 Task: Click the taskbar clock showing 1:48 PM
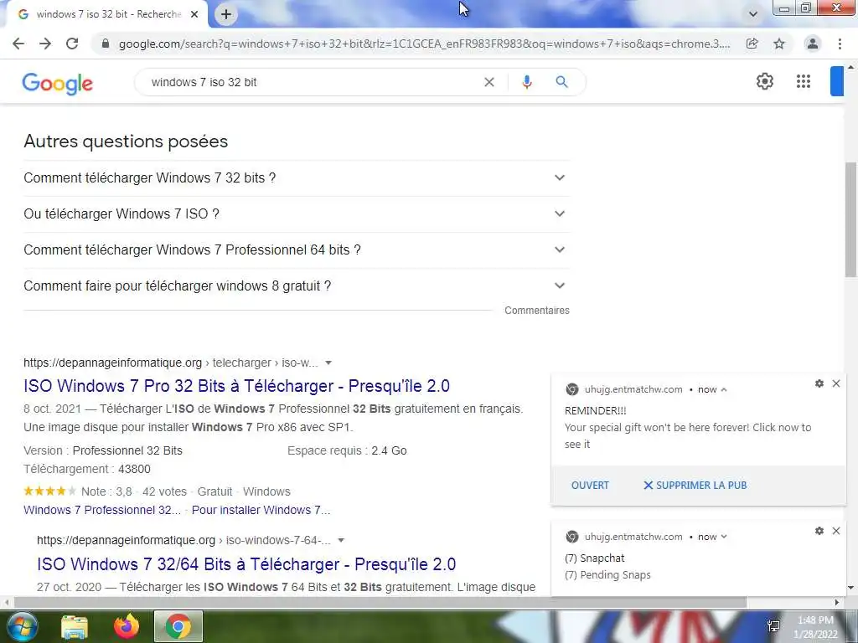pyautogui.click(x=816, y=627)
